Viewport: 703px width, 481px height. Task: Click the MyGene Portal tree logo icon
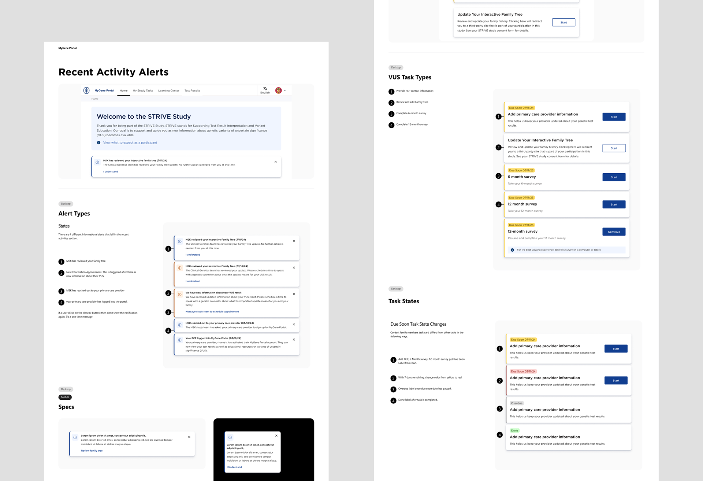[86, 90]
